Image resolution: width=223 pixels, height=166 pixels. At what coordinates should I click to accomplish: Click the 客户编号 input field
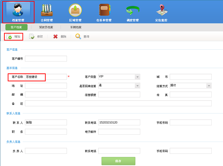[x=46, y=58]
